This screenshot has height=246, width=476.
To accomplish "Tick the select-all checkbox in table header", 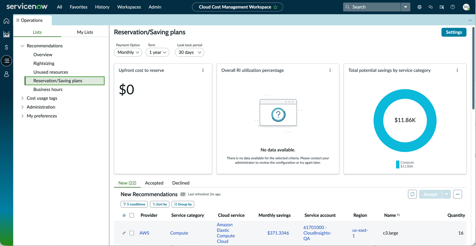I will click(132, 215).
